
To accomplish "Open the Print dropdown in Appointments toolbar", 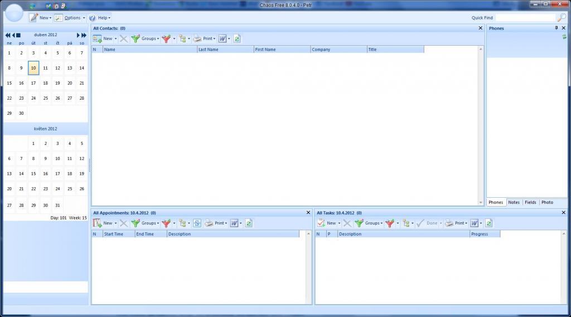I will [226, 223].
